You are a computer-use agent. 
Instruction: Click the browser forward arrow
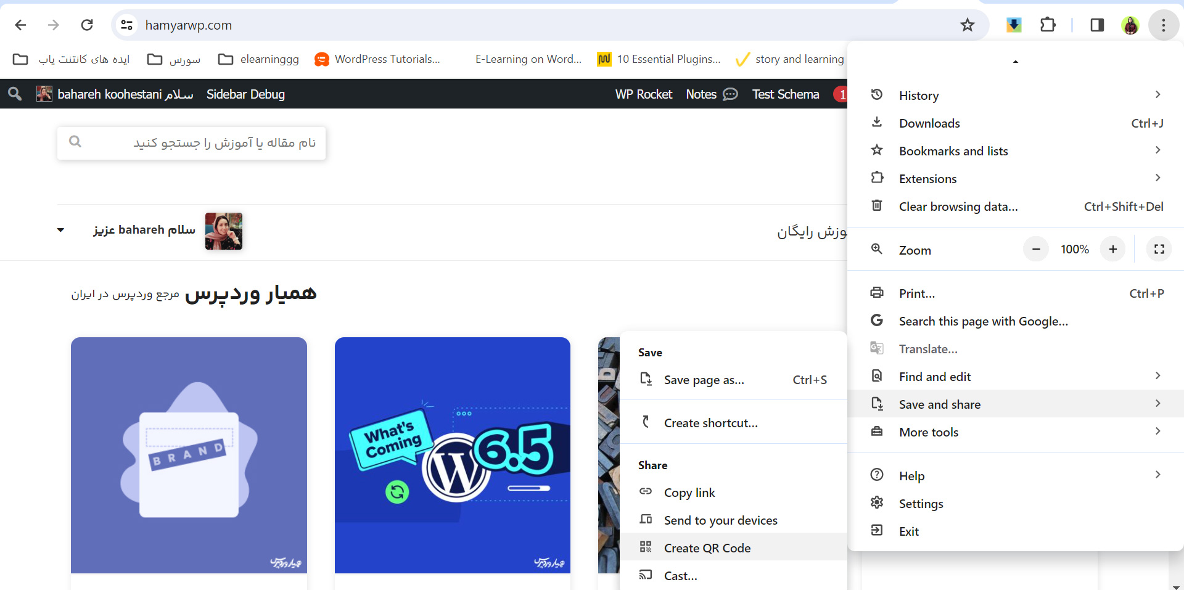(54, 25)
